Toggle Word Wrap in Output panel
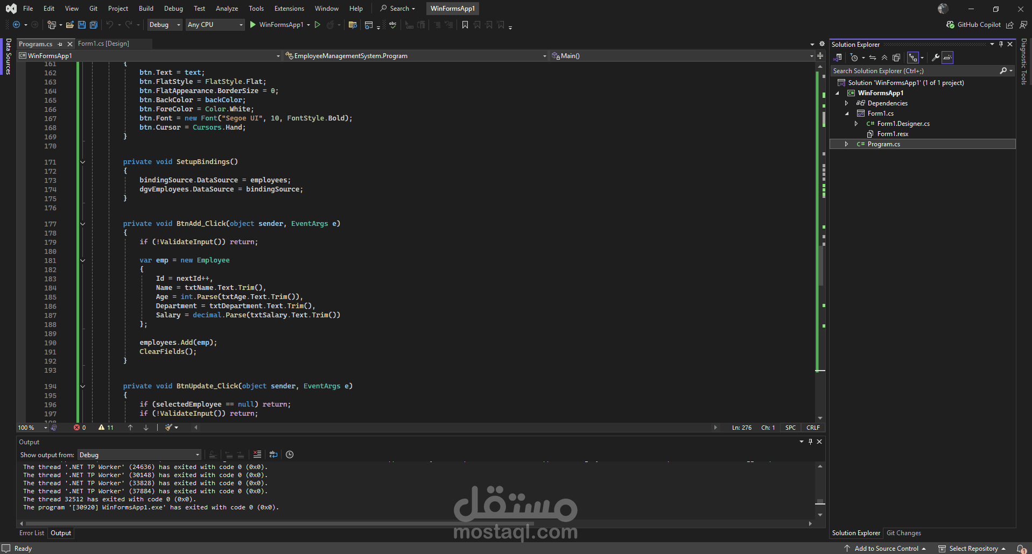Viewport: 1032px width, 554px height. pos(273,454)
